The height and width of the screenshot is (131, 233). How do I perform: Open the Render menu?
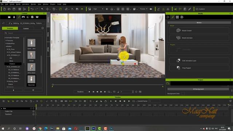33,4
